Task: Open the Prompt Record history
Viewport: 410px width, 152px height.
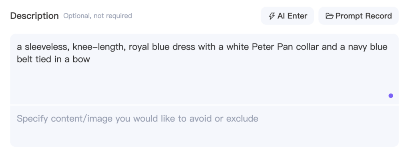Action: click(x=358, y=16)
